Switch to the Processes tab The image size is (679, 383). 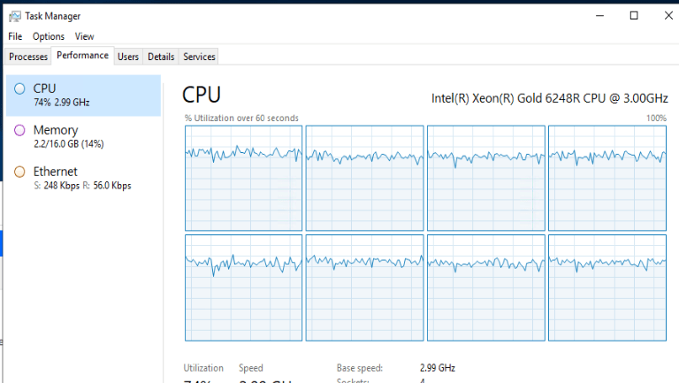click(x=28, y=57)
